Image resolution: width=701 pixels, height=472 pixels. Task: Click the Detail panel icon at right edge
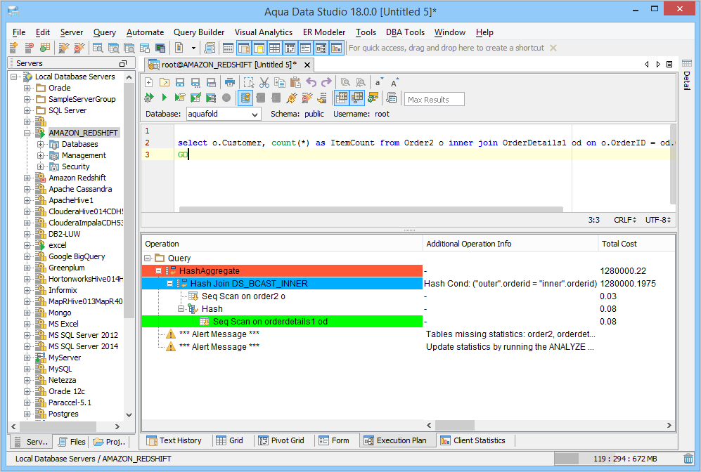(687, 63)
